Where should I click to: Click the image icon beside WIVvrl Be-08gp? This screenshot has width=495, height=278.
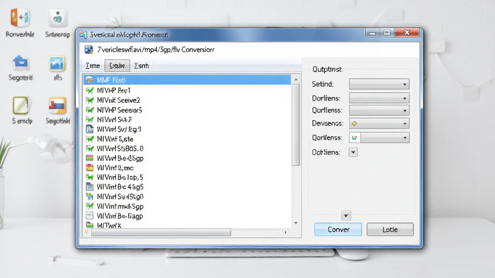(89, 158)
